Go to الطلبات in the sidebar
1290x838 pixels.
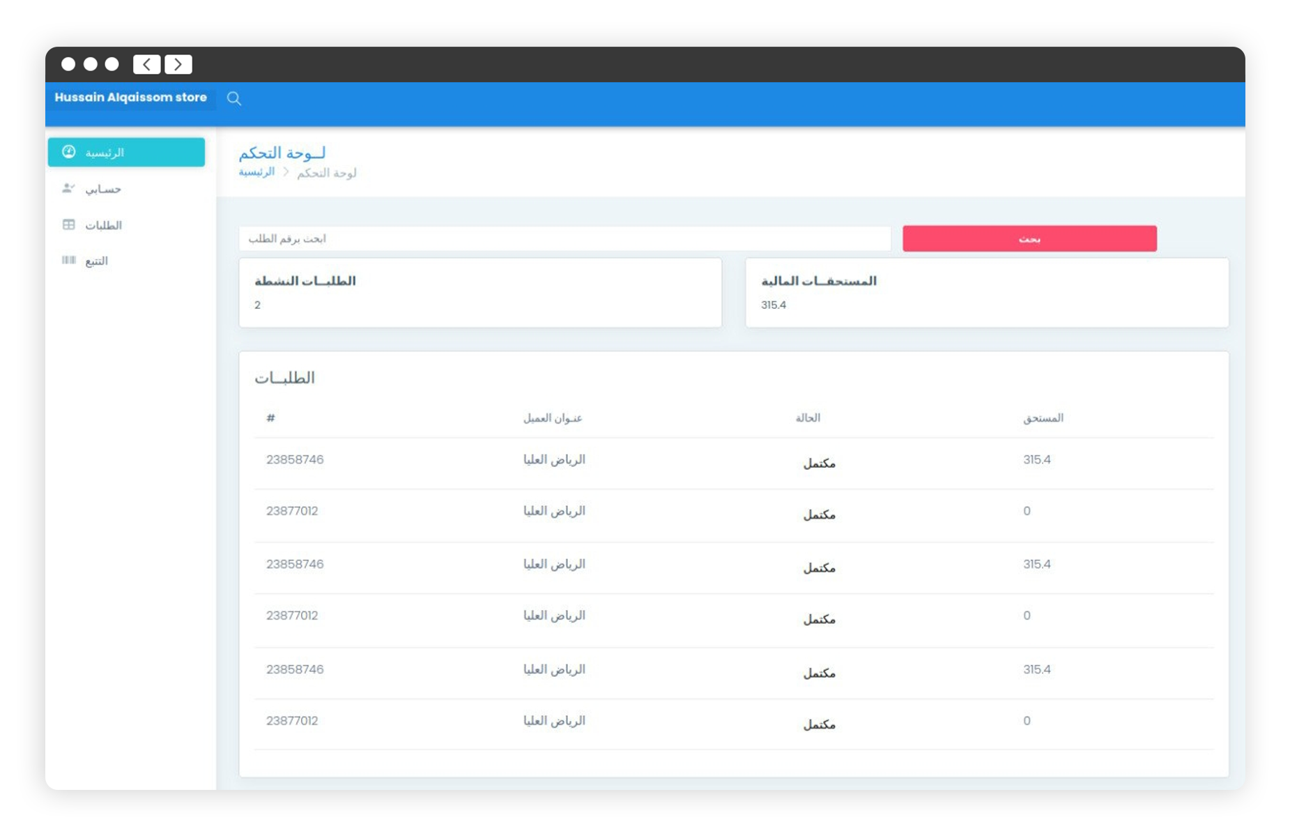103,225
